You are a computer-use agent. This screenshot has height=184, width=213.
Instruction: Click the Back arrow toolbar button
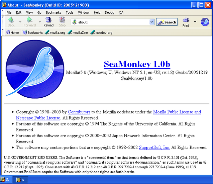point(11,22)
